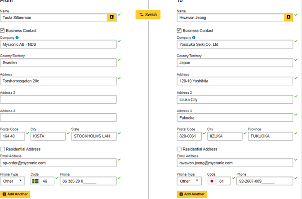The width and height of the screenshot is (302, 199).
Task: Edit To phone code field 81
Action: 224,181
